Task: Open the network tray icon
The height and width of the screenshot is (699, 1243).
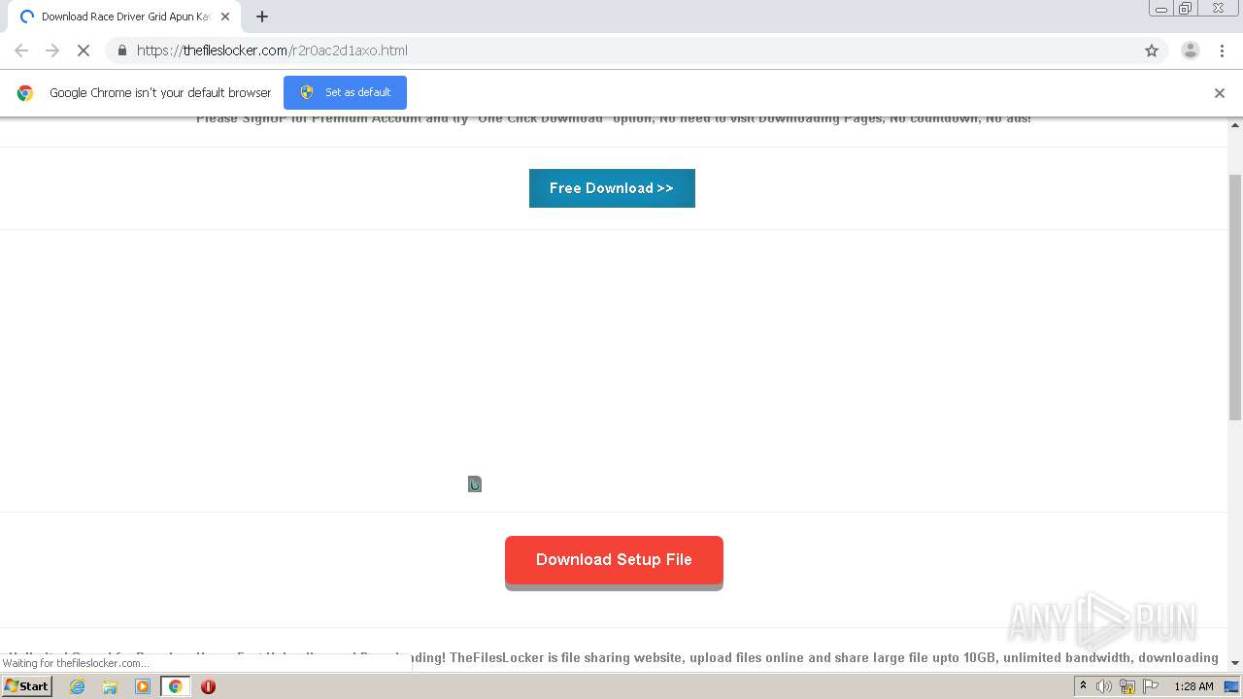Action: tap(1127, 686)
